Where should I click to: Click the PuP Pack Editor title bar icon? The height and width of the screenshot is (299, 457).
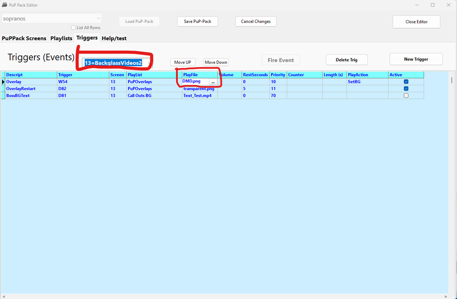click(5, 5)
